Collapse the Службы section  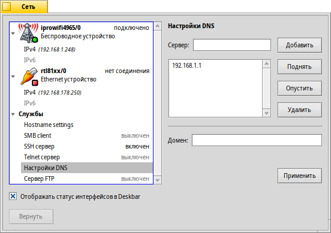13,114
